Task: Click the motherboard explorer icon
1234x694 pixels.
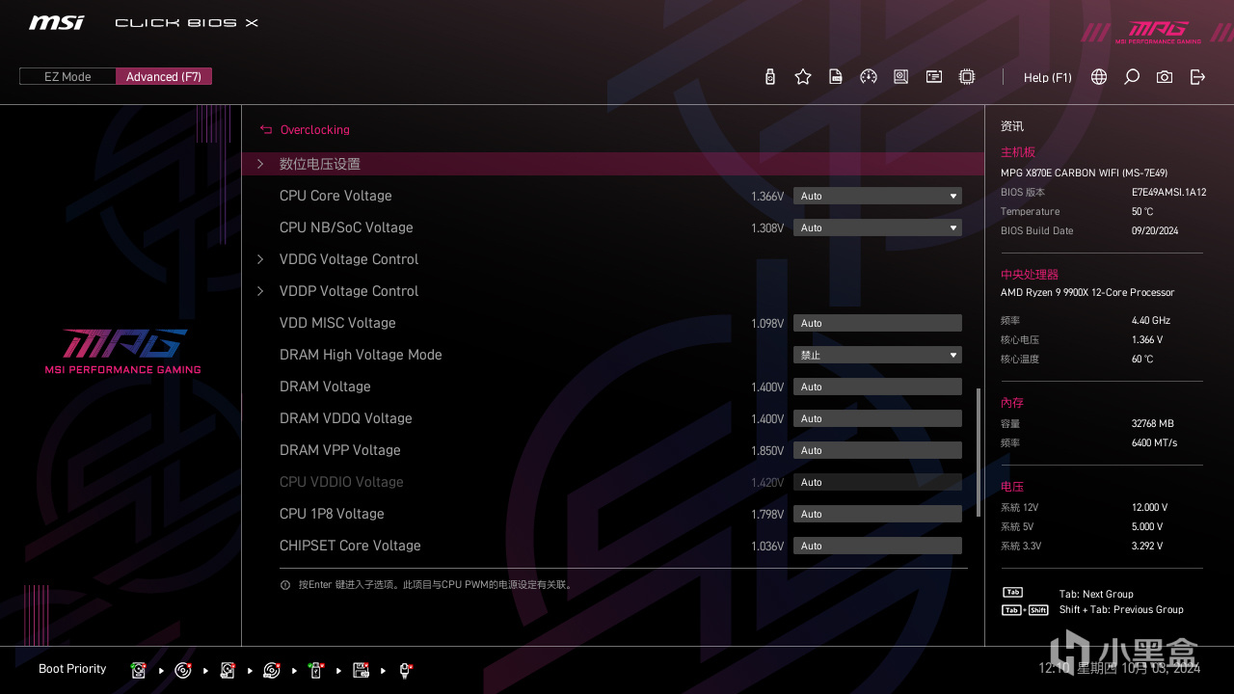Action: [x=901, y=77]
